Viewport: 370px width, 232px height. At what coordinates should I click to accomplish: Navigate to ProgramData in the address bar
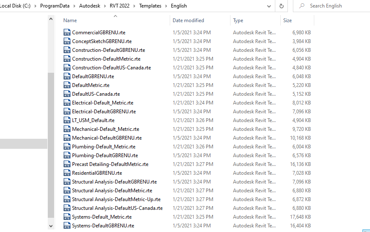pyautogui.click(x=55, y=6)
